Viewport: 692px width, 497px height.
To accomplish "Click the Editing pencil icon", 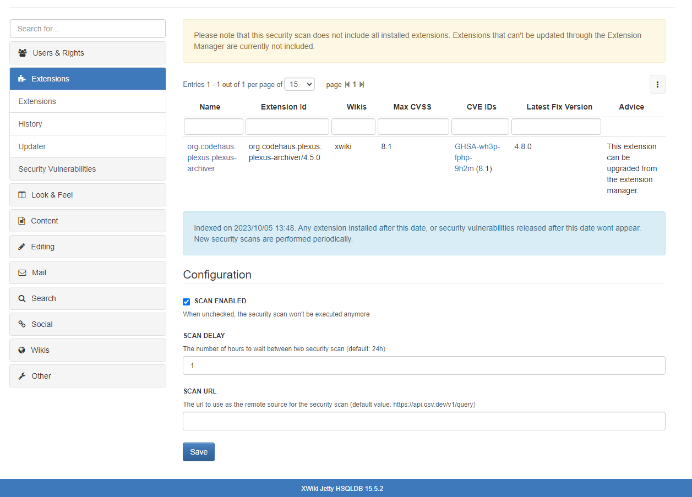I will pyautogui.click(x=21, y=247).
